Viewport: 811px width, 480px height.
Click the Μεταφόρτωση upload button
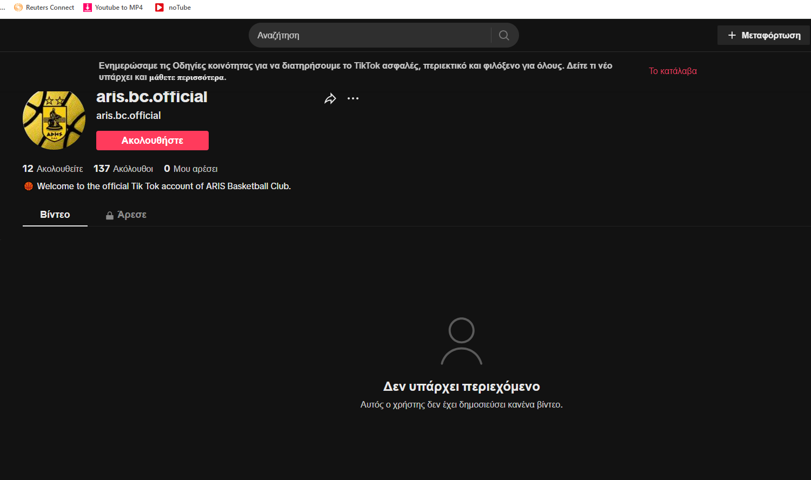click(x=763, y=35)
